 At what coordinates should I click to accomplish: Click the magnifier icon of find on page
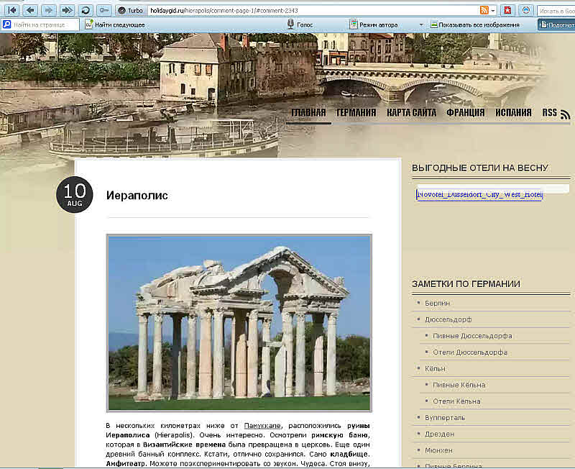(x=6, y=24)
